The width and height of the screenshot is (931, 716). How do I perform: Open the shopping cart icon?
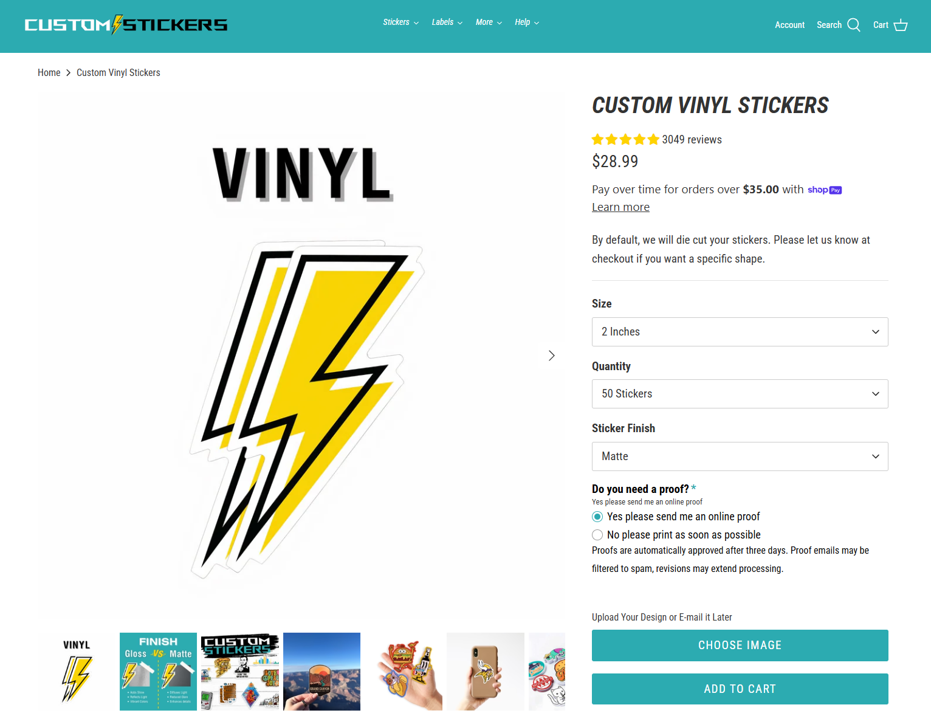[x=900, y=25]
